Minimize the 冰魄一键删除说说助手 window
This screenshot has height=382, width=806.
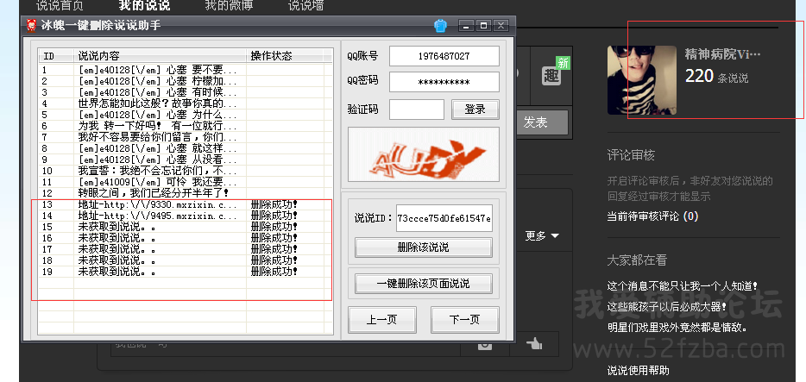(466, 25)
